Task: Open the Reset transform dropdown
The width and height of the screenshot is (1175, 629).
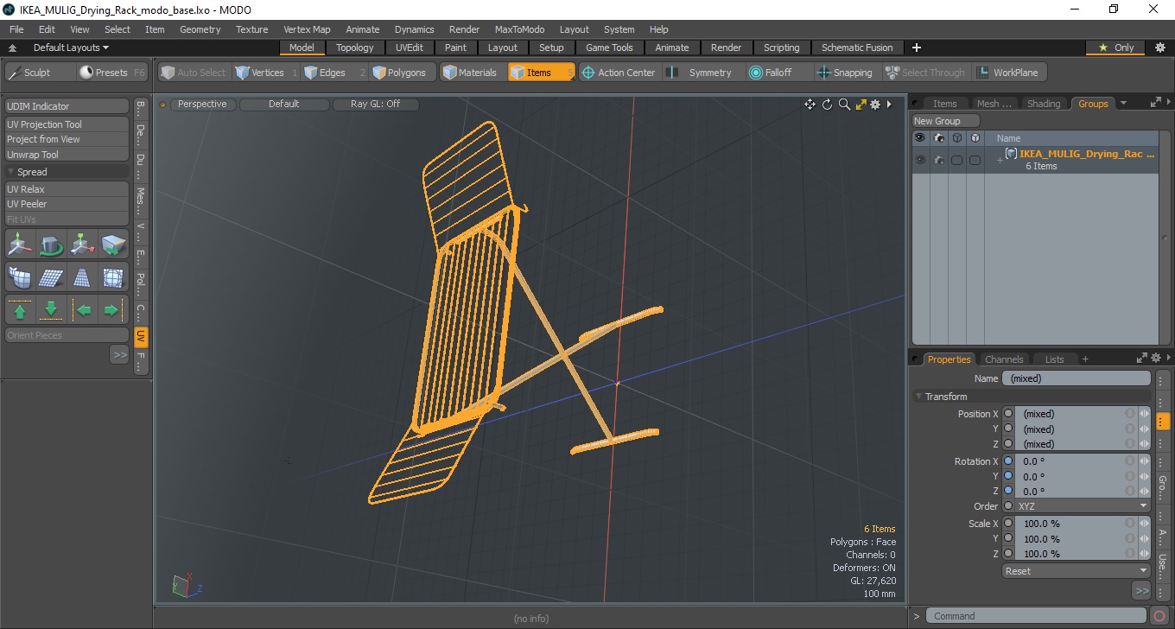Action: tap(1077, 571)
